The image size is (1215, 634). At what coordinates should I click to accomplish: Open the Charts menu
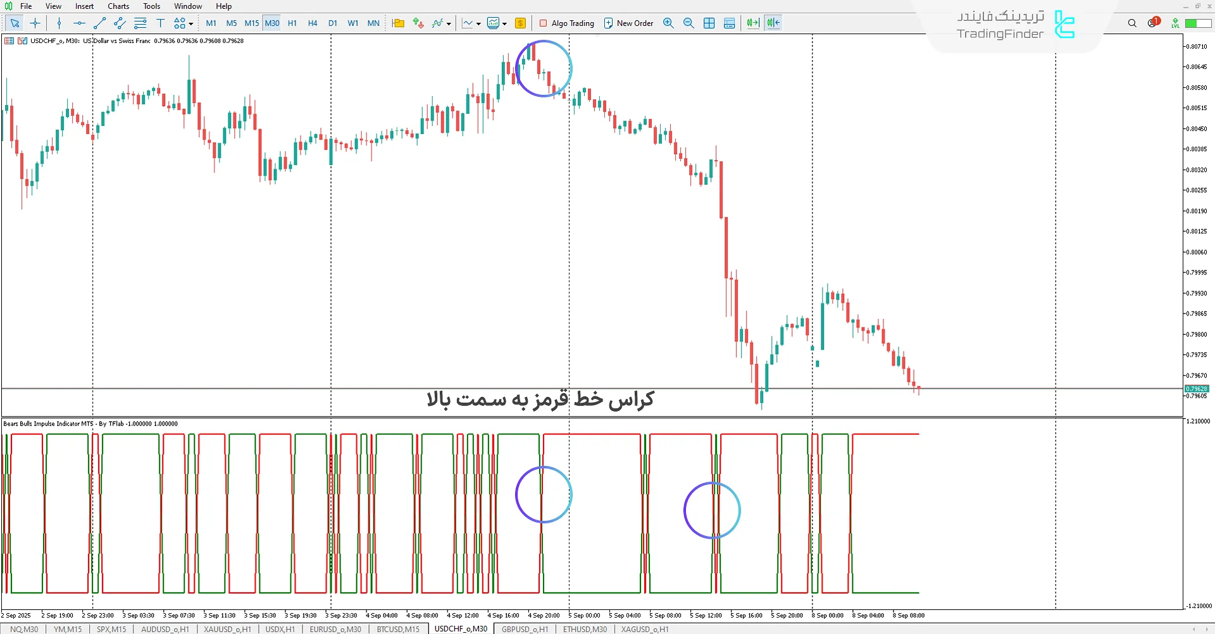pyautogui.click(x=118, y=6)
